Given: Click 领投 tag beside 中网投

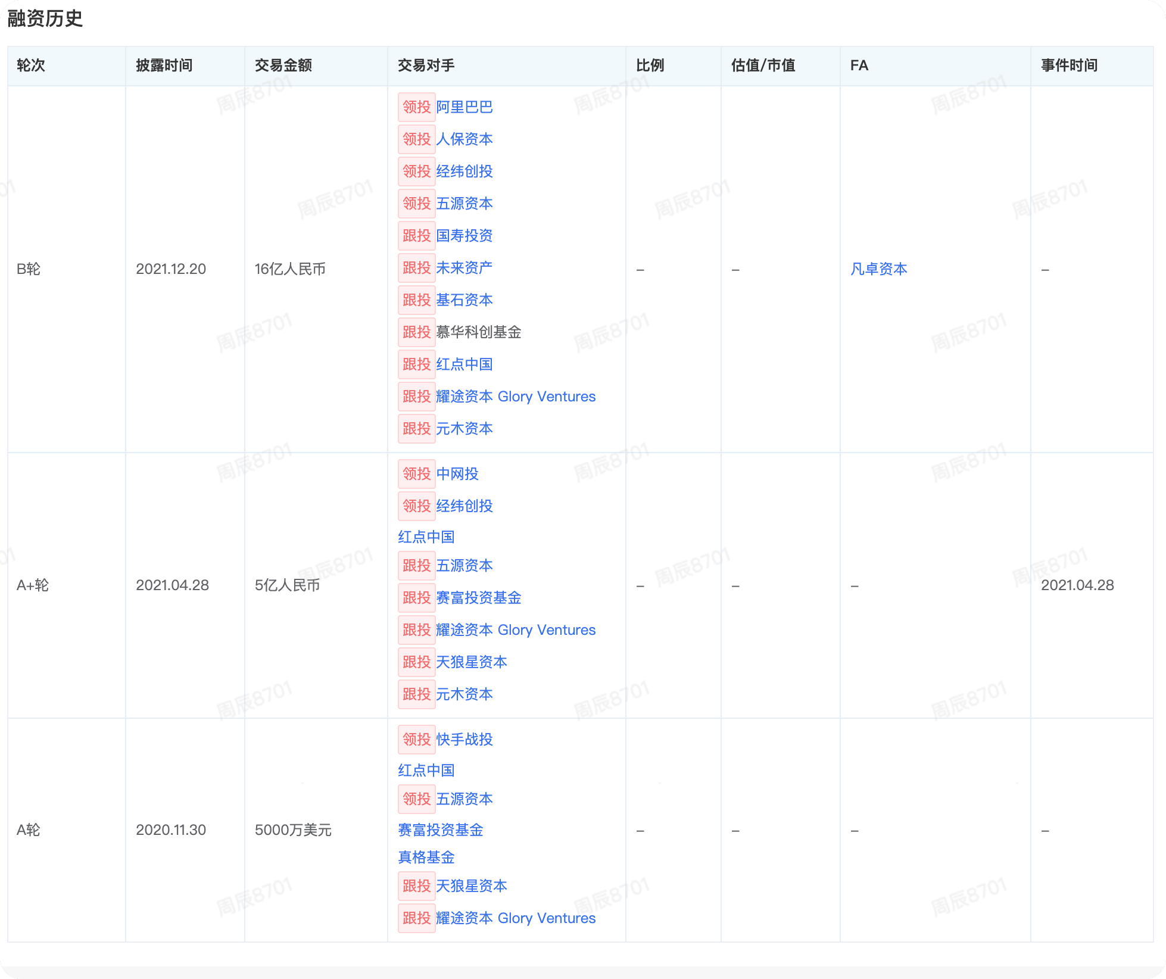Looking at the screenshot, I should [417, 474].
